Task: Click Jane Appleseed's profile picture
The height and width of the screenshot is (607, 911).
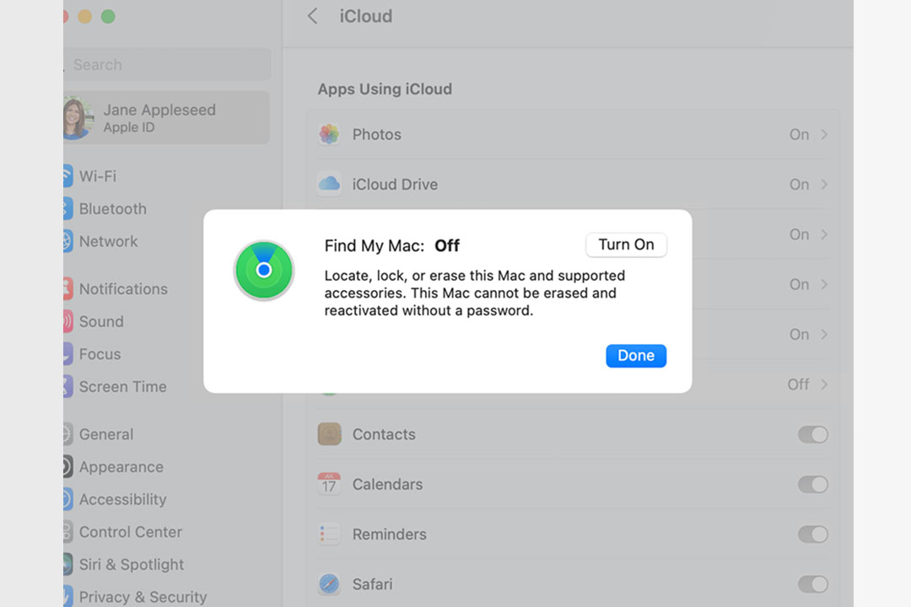Action: (77, 118)
